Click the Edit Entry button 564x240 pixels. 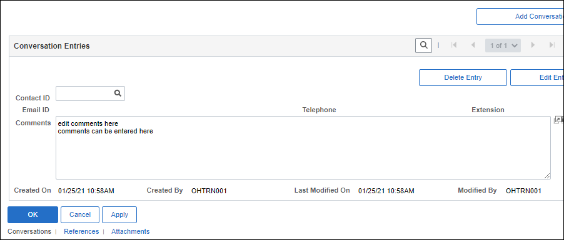(536, 77)
